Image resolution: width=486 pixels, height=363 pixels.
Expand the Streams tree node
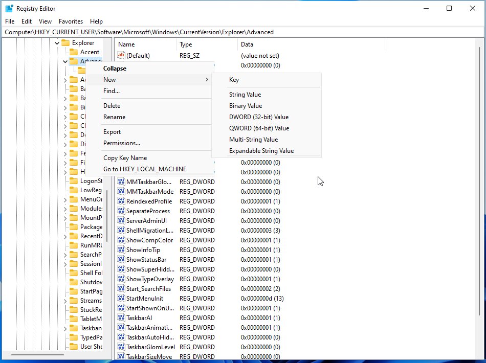(x=65, y=301)
